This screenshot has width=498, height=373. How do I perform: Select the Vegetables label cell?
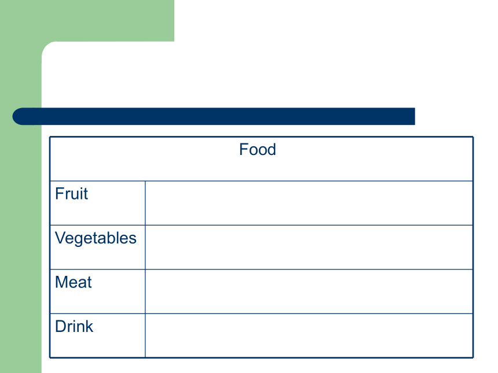click(97, 248)
